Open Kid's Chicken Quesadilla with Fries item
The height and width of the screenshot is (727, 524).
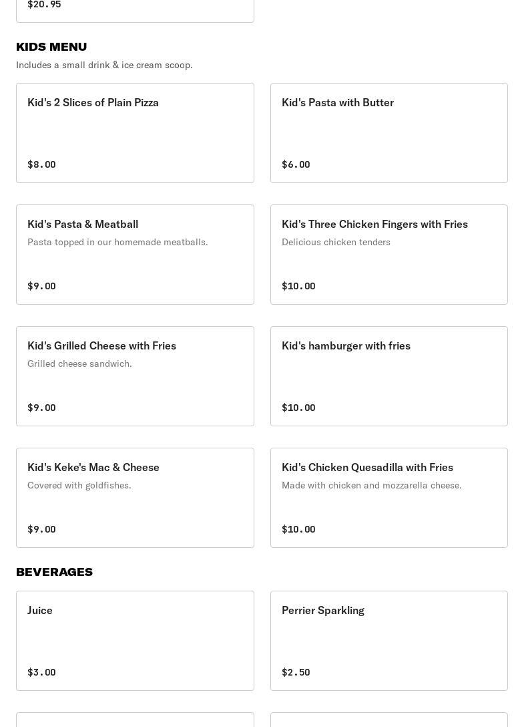click(388, 498)
